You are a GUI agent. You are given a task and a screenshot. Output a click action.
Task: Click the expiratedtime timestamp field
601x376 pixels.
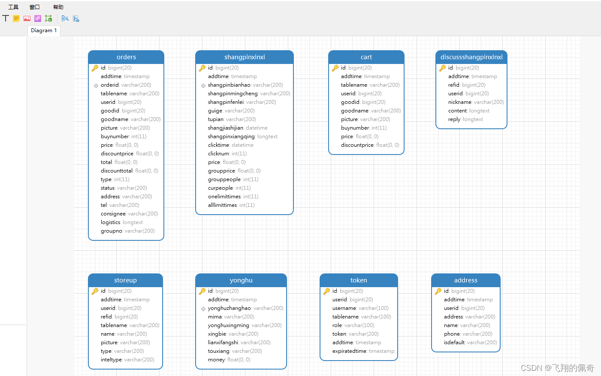pyautogui.click(x=363, y=351)
